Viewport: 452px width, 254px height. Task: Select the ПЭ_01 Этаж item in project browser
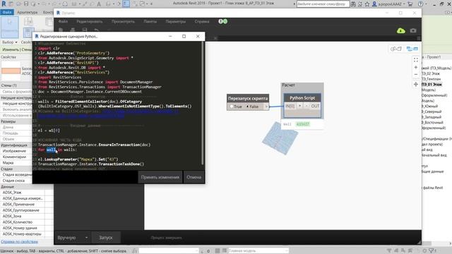pos(432,85)
